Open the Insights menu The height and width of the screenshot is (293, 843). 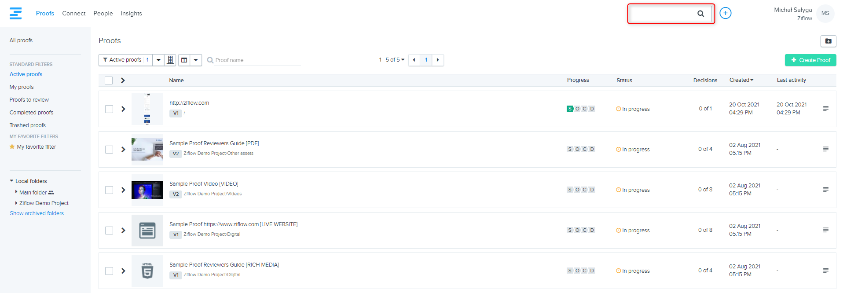point(131,13)
